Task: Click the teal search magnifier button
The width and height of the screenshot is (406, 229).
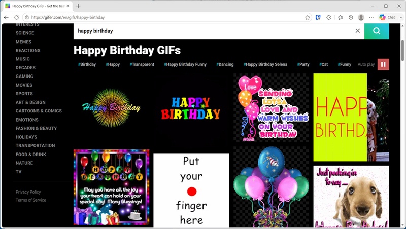Action: point(377,31)
